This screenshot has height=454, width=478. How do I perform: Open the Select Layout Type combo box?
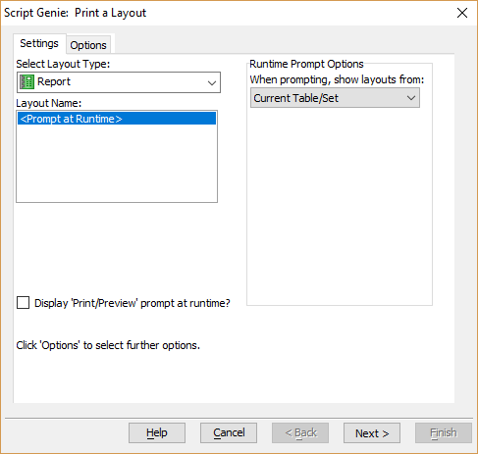click(119, 82)
